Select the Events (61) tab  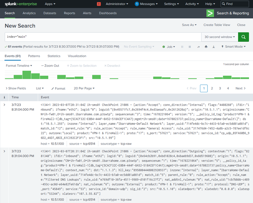click(x=13, y=56)
